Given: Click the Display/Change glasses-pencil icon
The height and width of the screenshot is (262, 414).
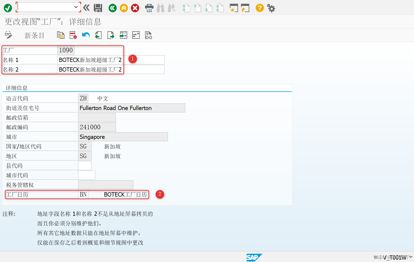Looking at the screenshot, I should (x=8, y=35).
